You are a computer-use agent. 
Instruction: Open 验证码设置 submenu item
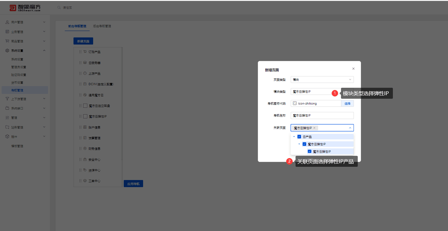pyautogui.click(x=19, y=75)
